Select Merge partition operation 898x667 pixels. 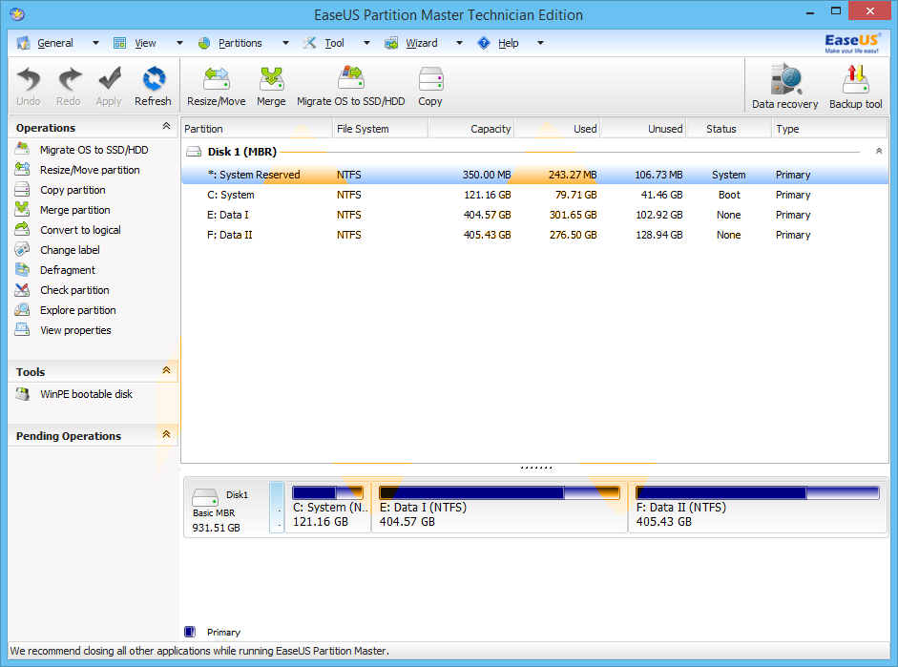click(x=74, y=210)
